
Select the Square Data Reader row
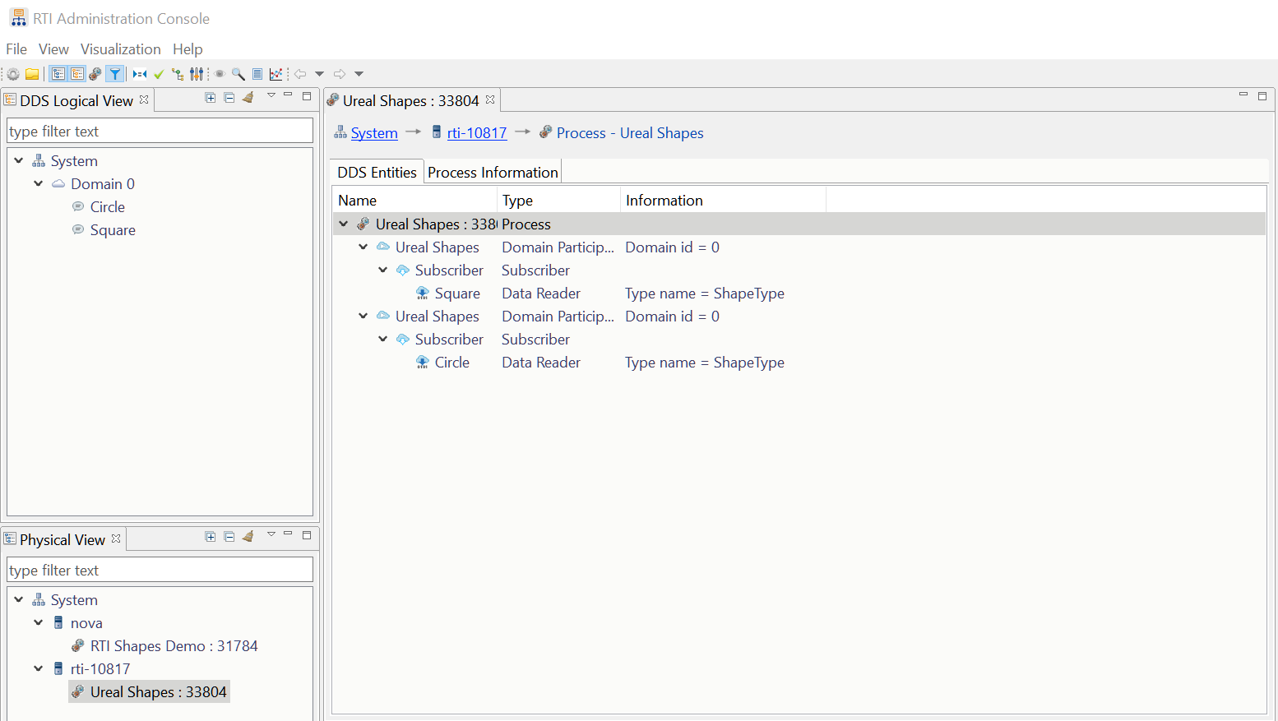point(799,293)
